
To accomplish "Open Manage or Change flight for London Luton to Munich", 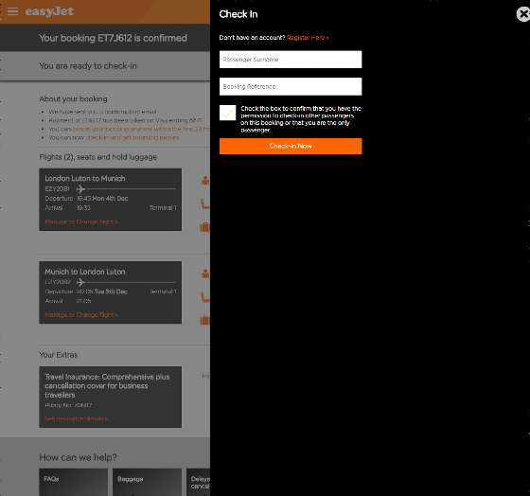I will coord(81,221).
